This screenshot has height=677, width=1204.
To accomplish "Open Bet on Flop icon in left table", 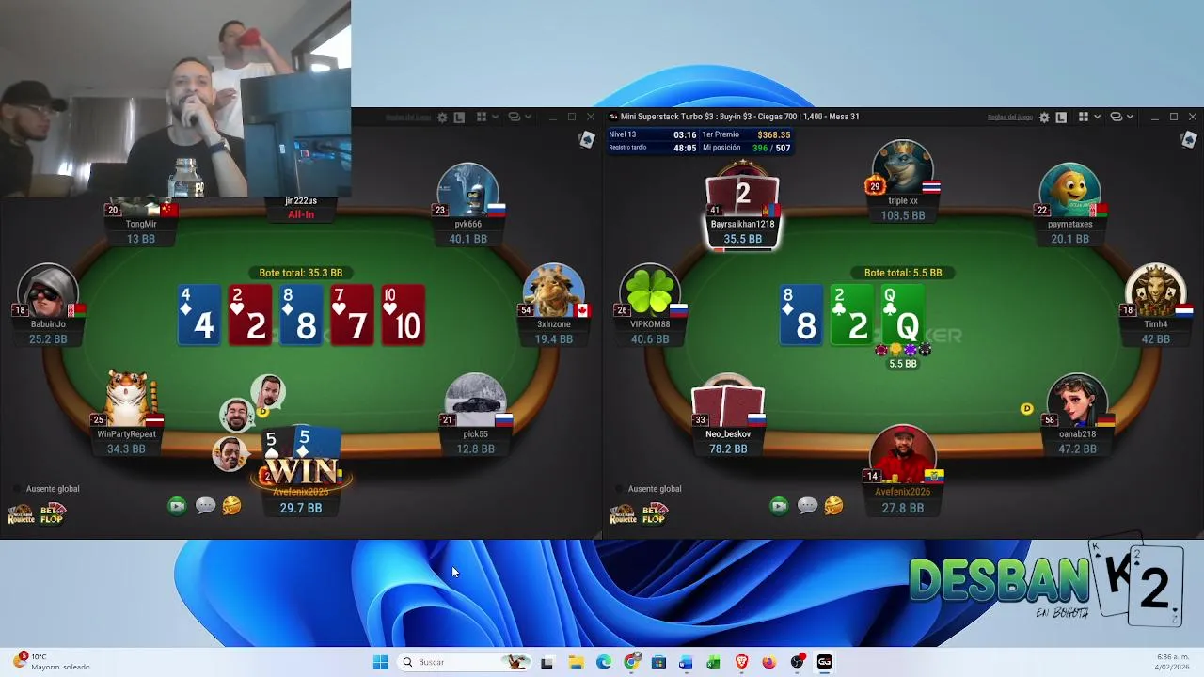I will (x=52, y=514).
